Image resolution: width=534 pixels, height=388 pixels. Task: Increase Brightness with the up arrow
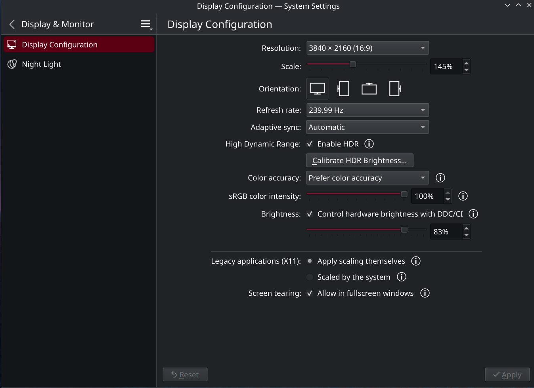pos(466,228)
